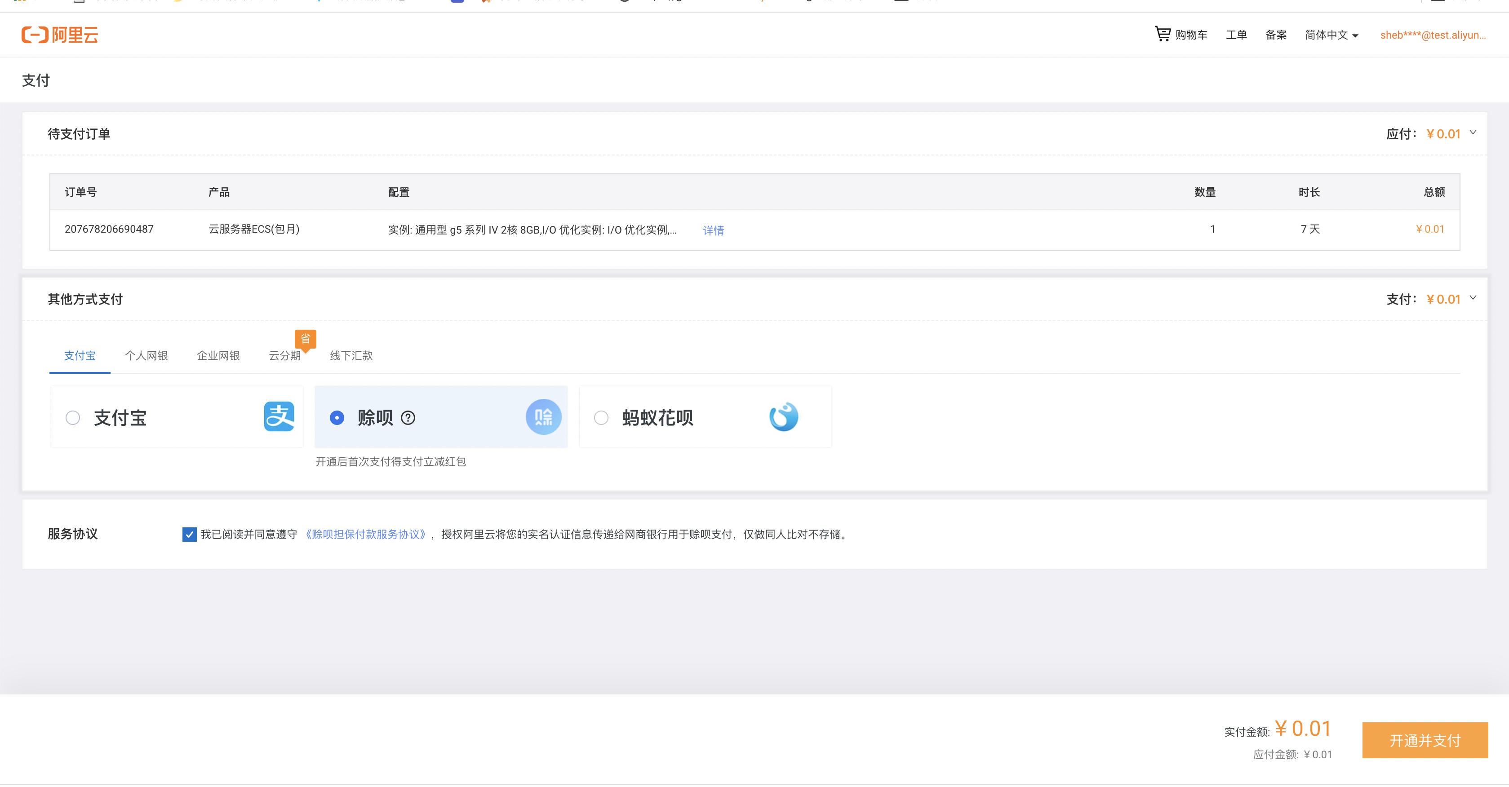This screenshot has height=787, width=1509.
Task: Open the 简体中文 language dropdown
Action: [x=1331, y=35]
